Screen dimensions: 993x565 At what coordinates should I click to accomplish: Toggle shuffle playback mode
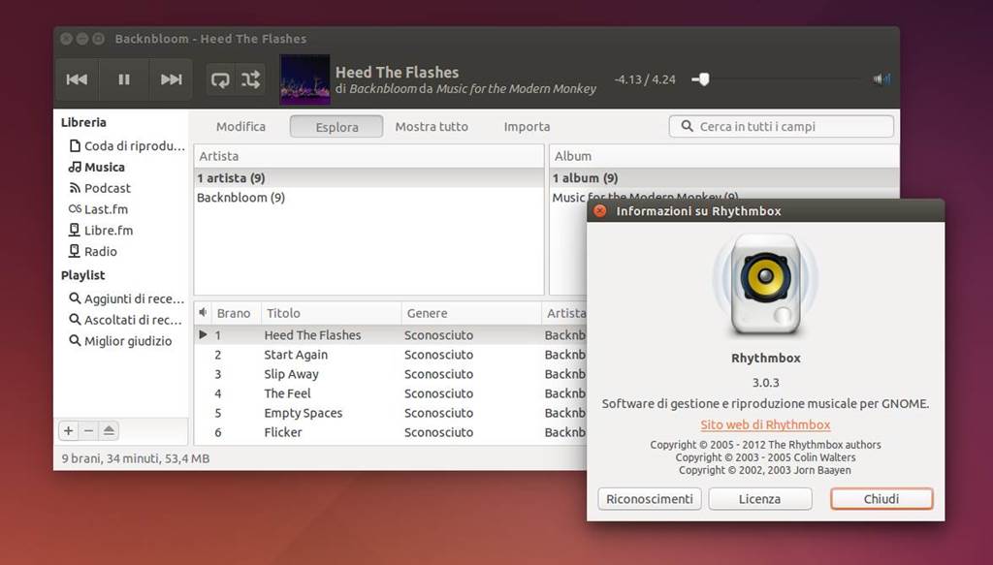(x=251, y=79)
